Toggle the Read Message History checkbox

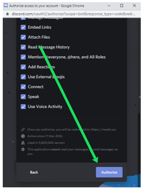click(x=23, y=47)
